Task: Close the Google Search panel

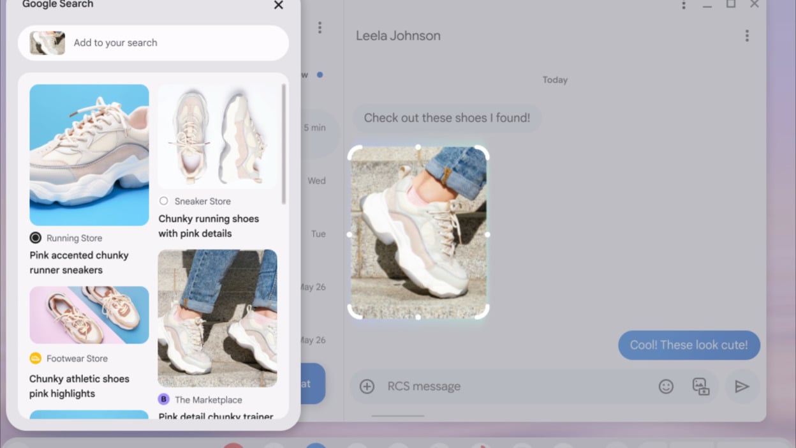Action: [278, 6]
